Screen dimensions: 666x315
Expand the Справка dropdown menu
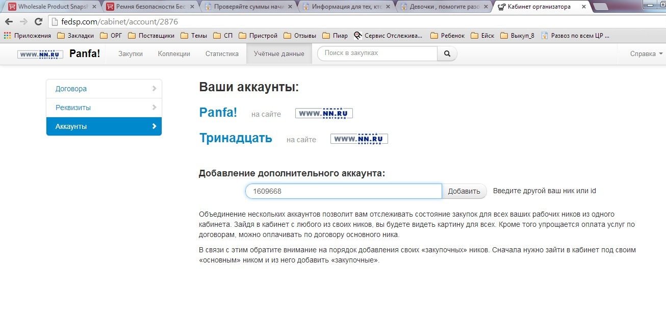coord(646,54)
